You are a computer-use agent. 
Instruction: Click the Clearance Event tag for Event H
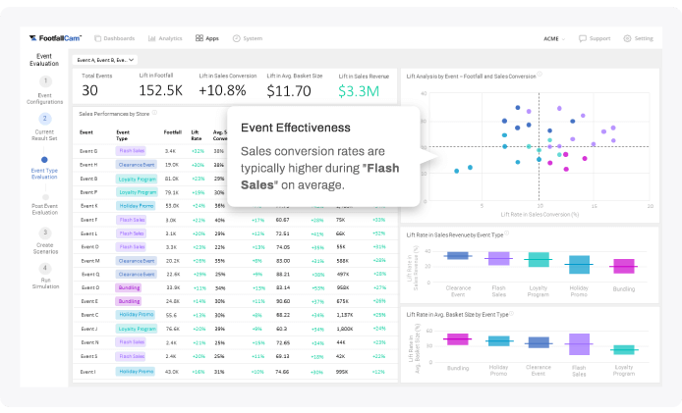[x=137, y=165]
